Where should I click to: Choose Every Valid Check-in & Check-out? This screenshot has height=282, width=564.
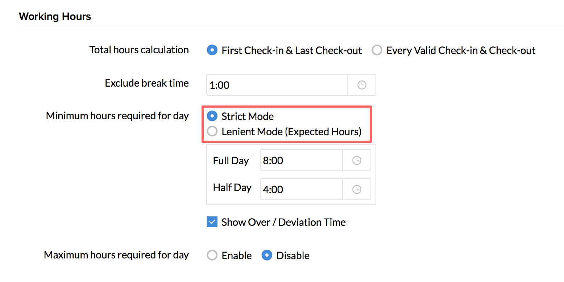click(x=377, y=50)
